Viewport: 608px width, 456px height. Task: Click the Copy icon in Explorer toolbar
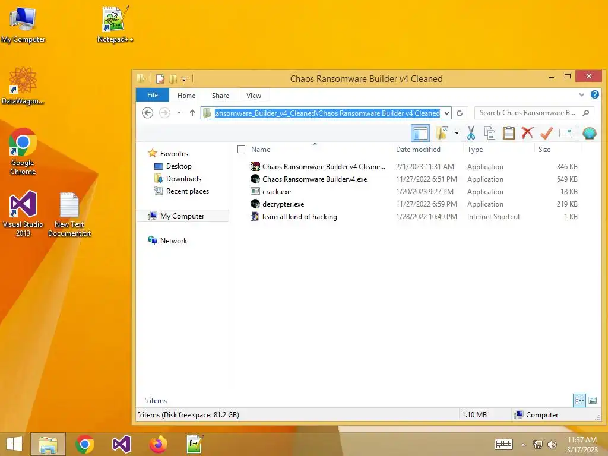click(x=490, y=133)
